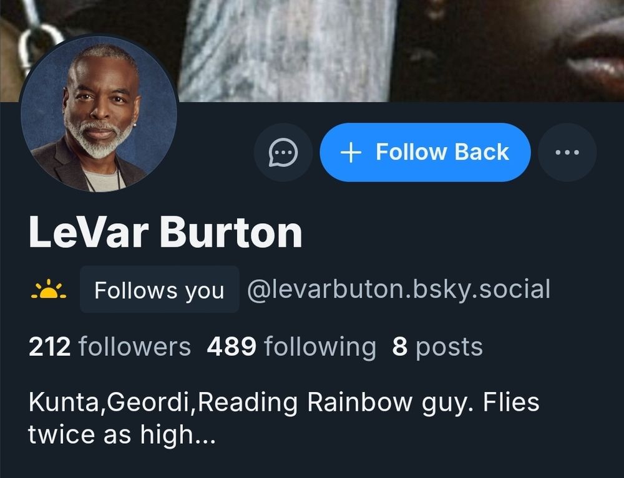
Task: Tap the word followers in stats
Action: pos(135,347)
